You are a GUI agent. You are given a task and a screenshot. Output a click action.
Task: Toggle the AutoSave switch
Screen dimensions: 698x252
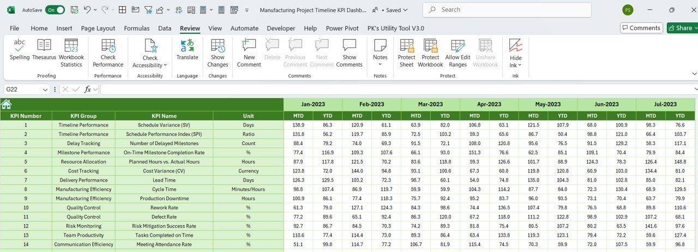(55, 10)
